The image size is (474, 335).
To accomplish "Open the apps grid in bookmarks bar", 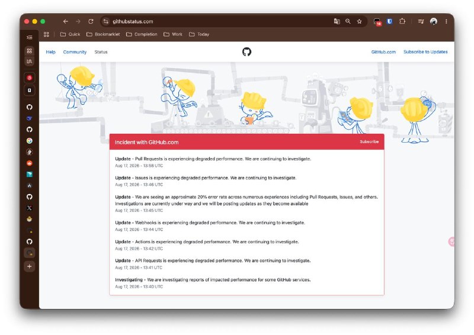I will point(46,34).
